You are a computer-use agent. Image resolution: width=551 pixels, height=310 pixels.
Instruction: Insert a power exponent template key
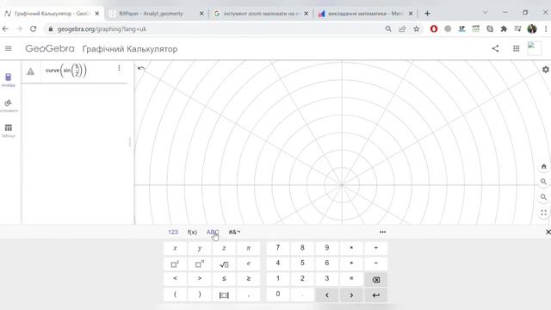click(200, 263)
